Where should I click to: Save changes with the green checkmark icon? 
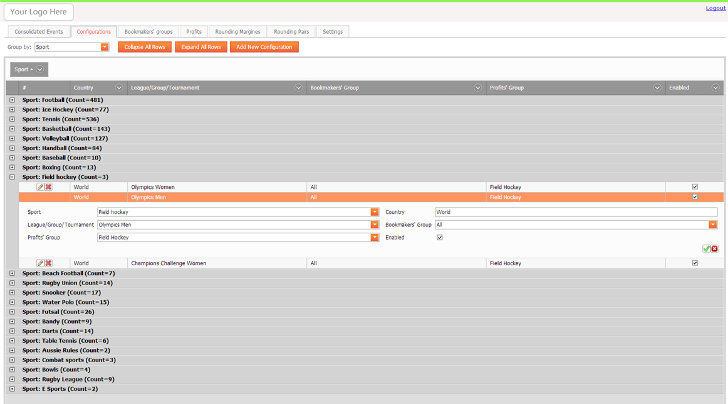coord(706,249)
